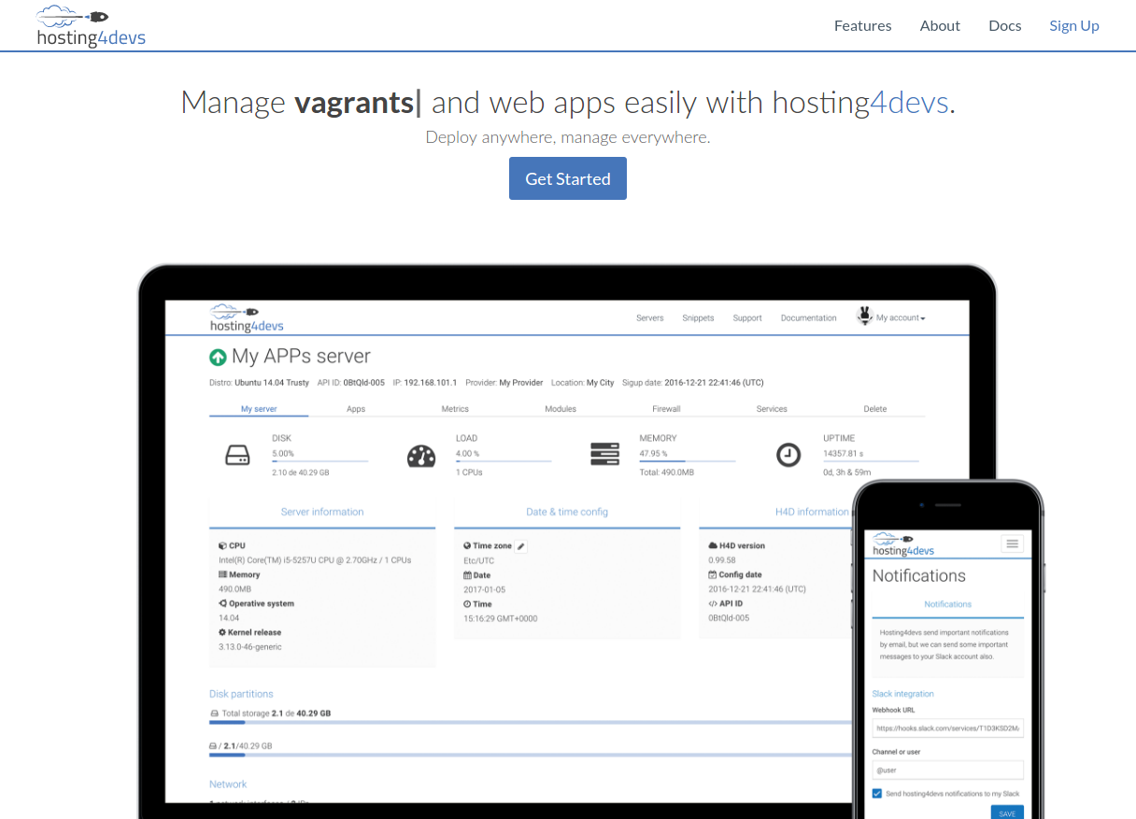
Task: Switch to the Apps tab
Action: click(356, 409)
